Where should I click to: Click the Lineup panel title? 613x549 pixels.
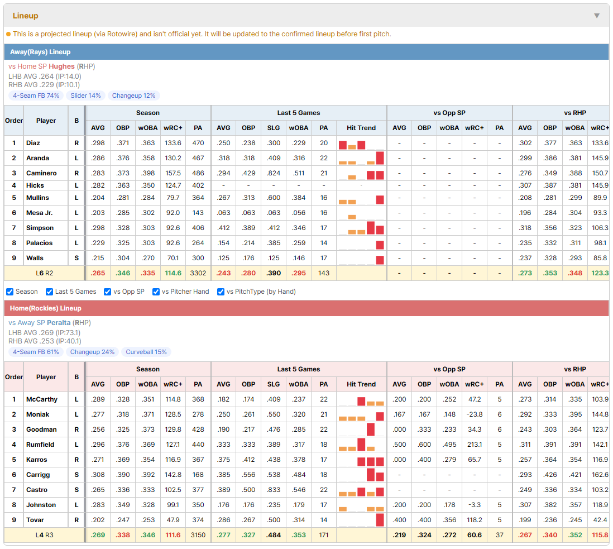pos(26,16)
